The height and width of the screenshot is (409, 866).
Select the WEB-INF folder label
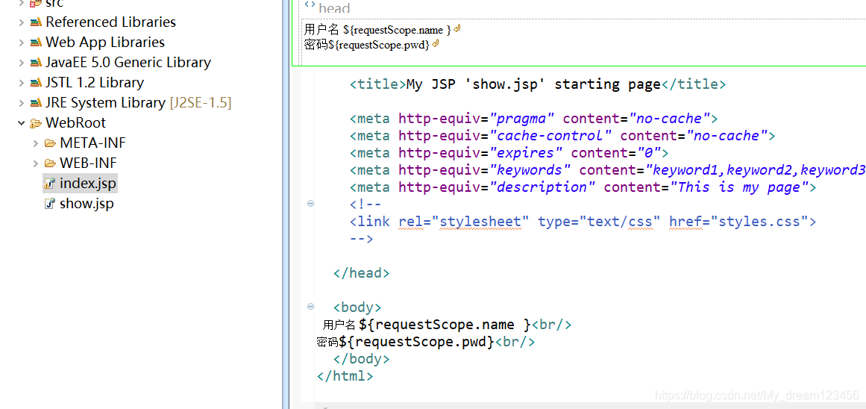coord(88,163)
